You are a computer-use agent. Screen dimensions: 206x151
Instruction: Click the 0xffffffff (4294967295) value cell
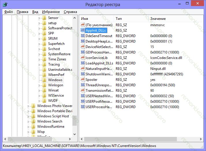tap(166, 74)
